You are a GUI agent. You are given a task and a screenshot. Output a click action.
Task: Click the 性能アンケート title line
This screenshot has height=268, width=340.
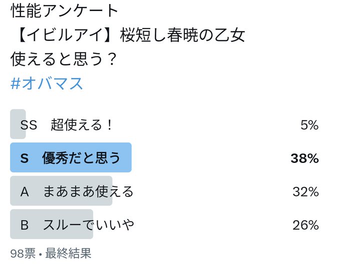coord(64,11)
